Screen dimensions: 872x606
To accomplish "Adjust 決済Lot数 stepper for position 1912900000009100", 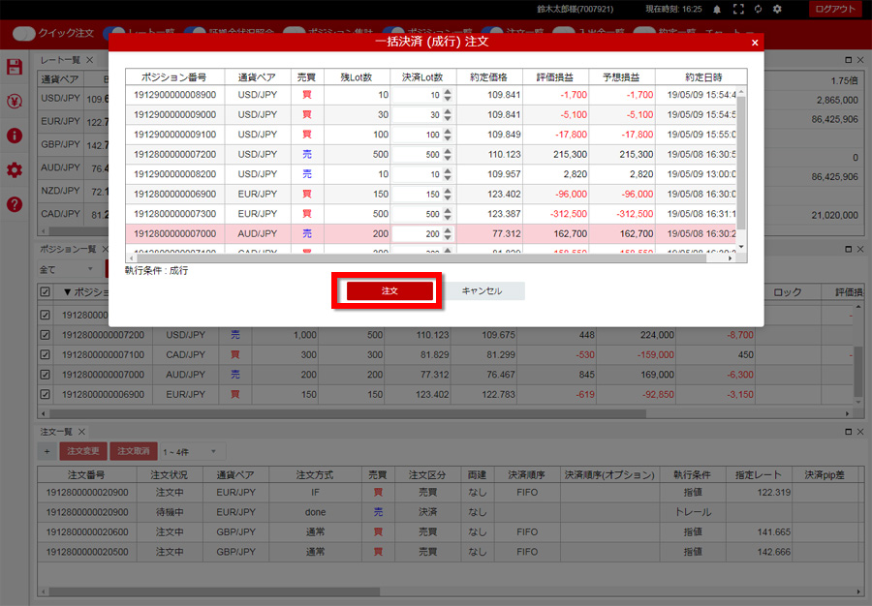I will [448, 135].
